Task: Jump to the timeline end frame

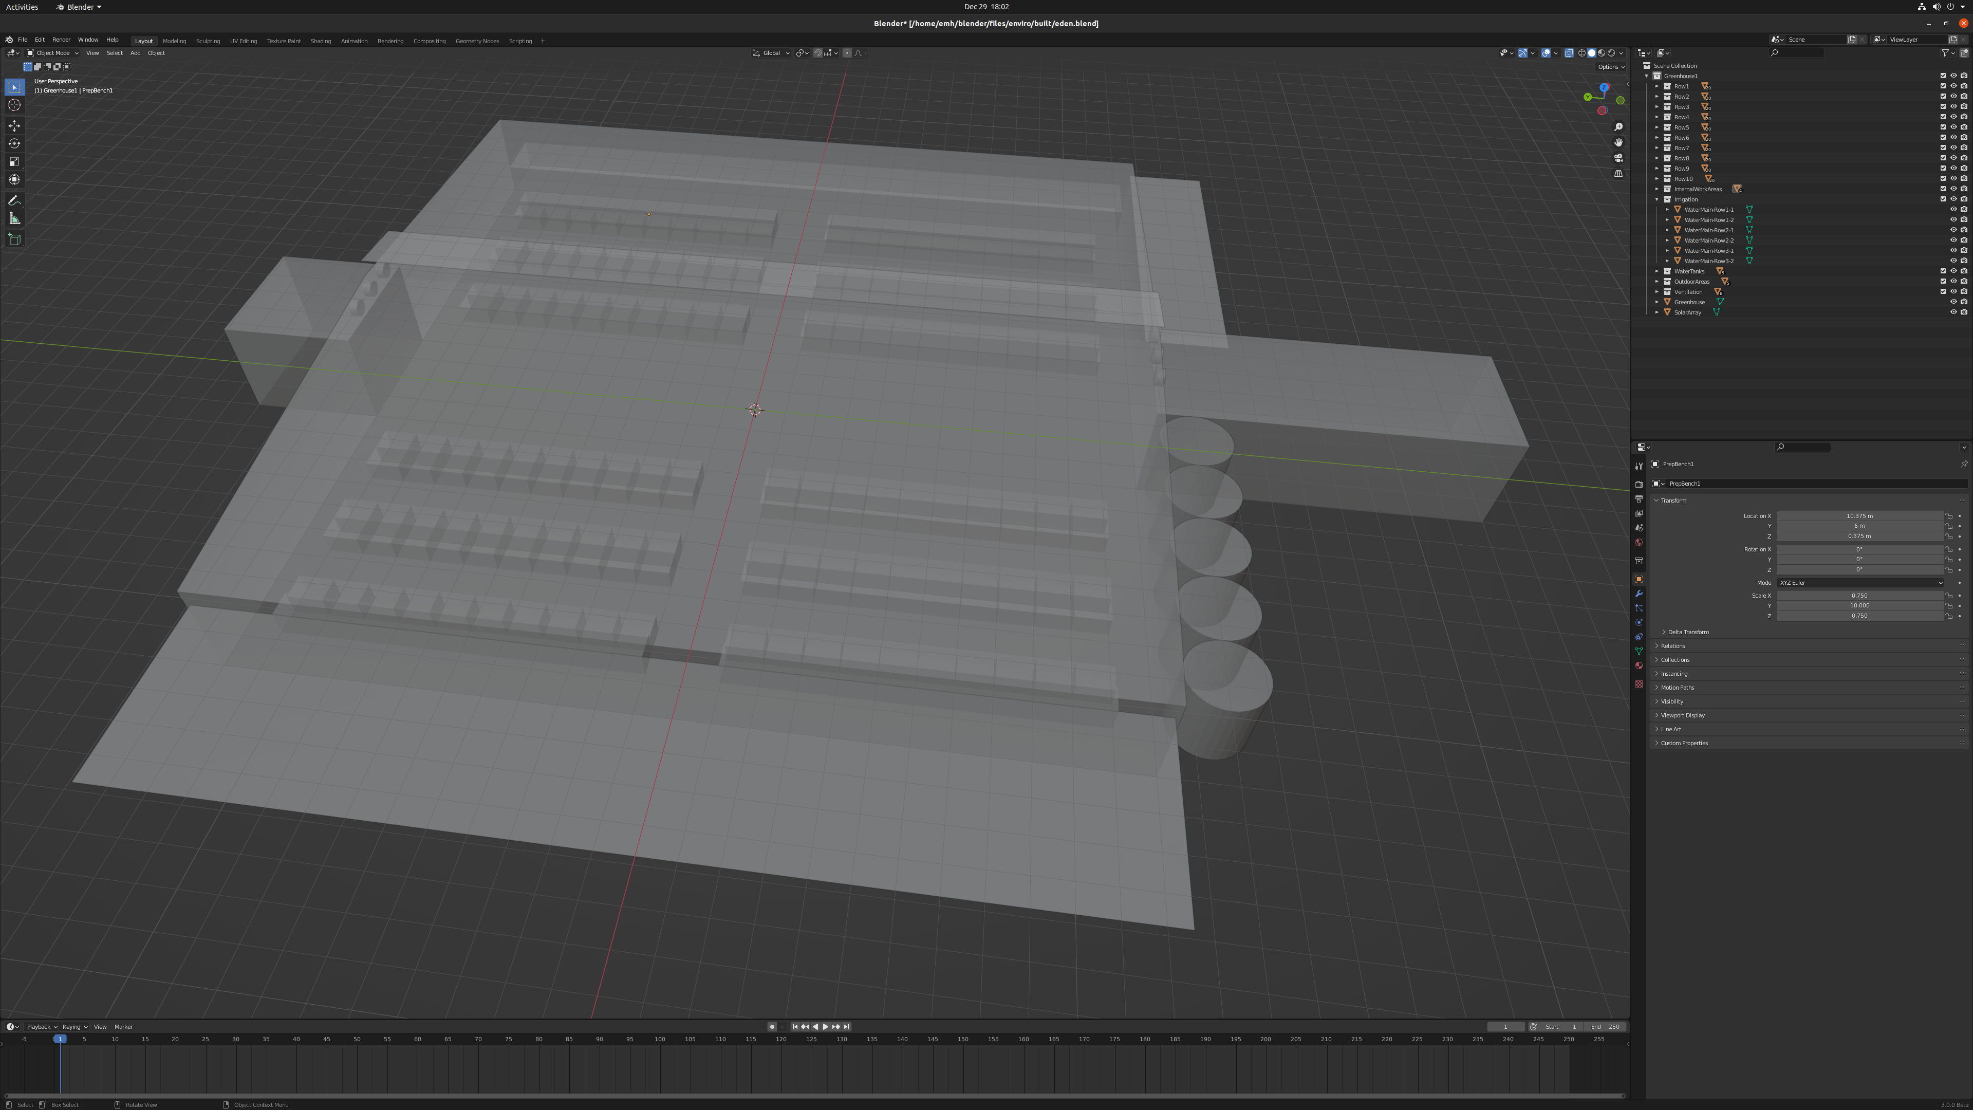Action: (846, 1027)
